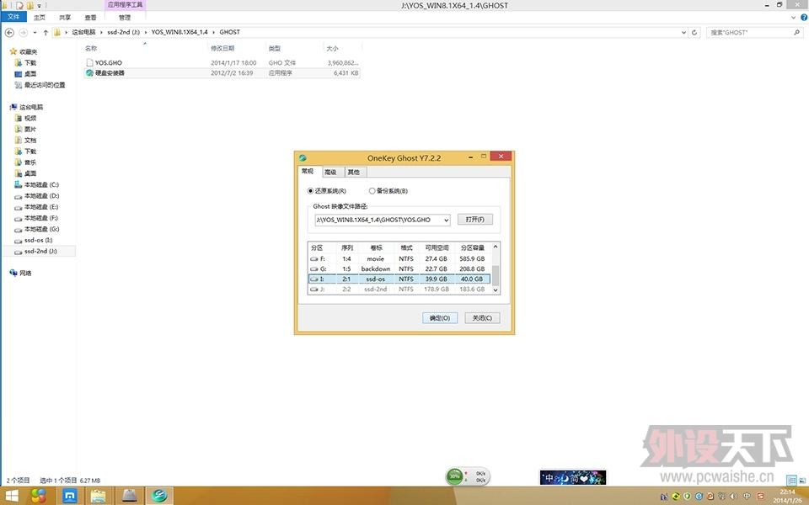Open 本地磁盘 (C:) in the sidebar
Image resolution: width=809 pixels, height=505 pixels.
[36, 184]
